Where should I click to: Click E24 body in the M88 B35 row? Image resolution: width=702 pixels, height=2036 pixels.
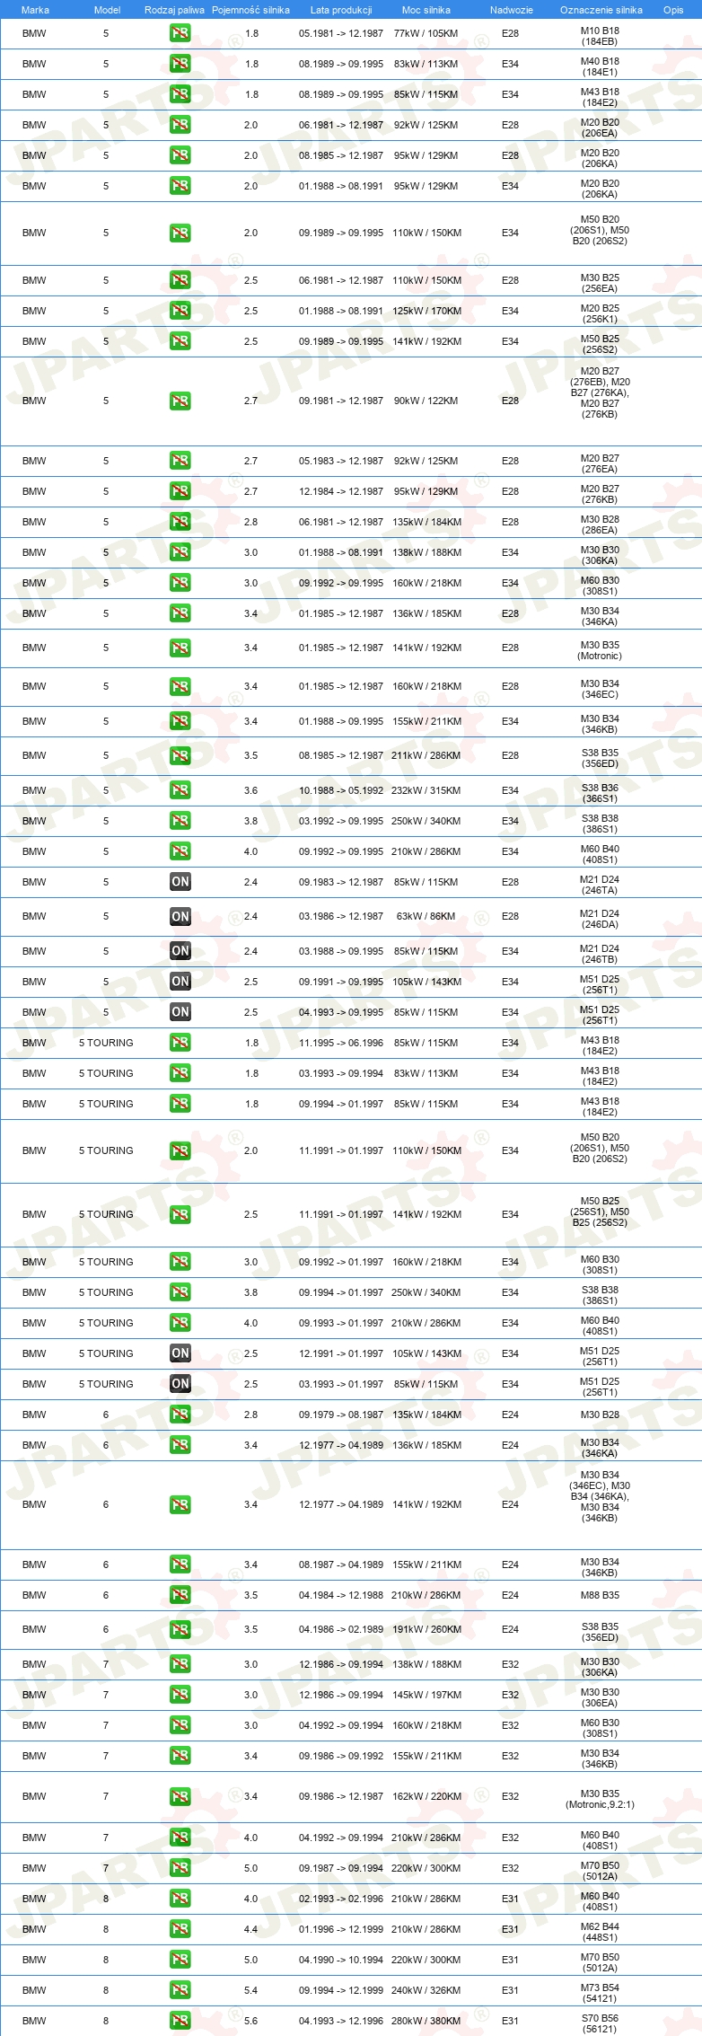coord(511,1595)
